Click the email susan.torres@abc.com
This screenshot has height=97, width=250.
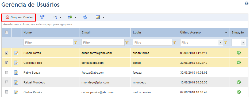(x=97, y=53)
